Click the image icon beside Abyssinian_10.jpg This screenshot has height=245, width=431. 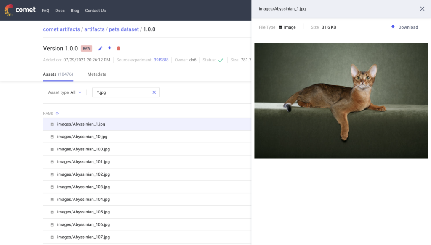pyautogui.click(x=52, y=137)
